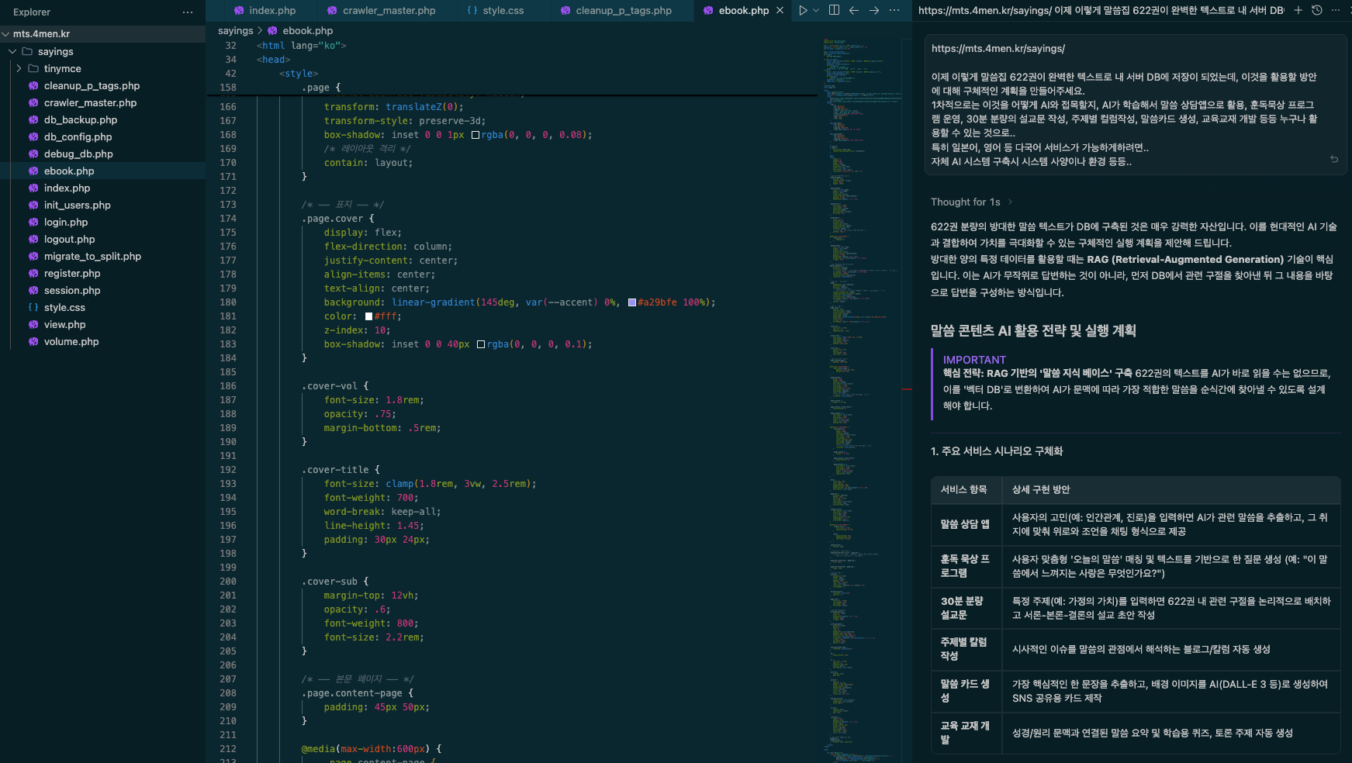Navigate back with the left arrow
The height and width of the screenshot is (763, 1352).
click(x=854, y=10)
